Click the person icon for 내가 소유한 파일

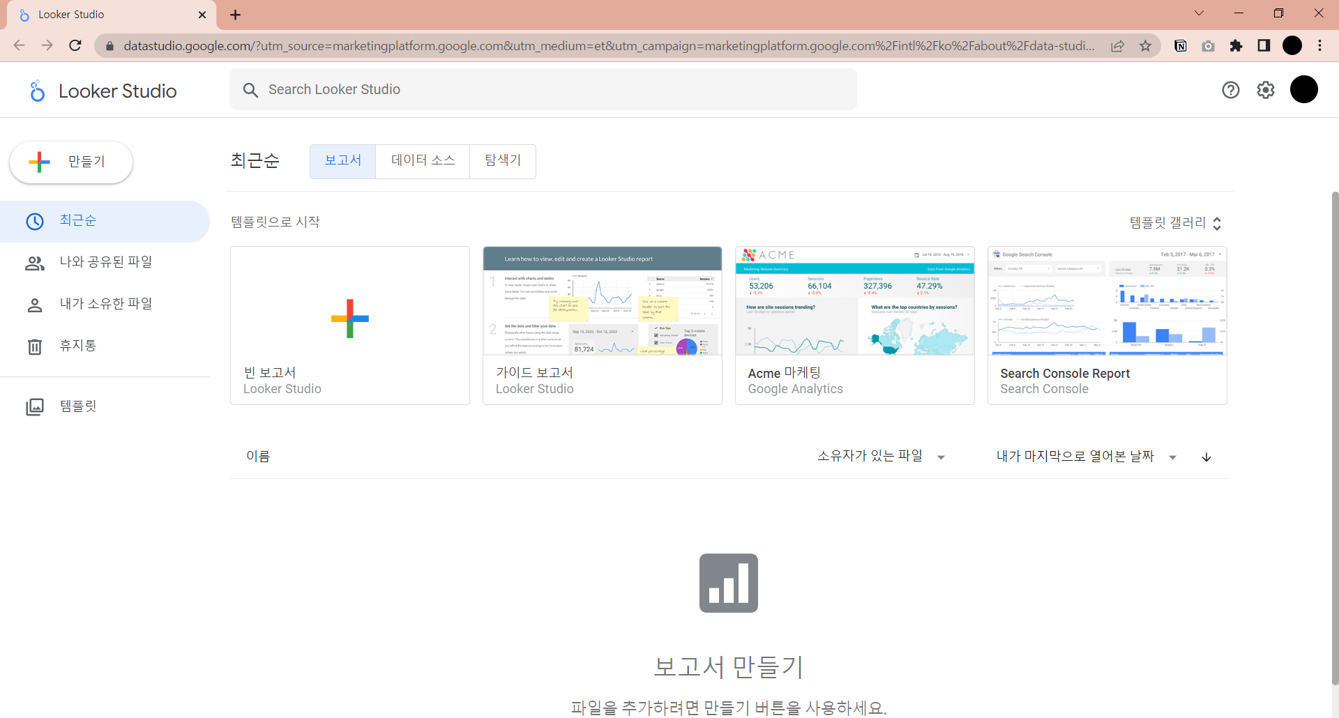tap(35, 305)
